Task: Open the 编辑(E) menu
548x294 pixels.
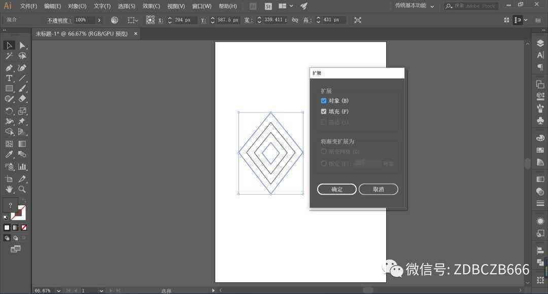Action: pyautogui.click(x=52, y=6)
